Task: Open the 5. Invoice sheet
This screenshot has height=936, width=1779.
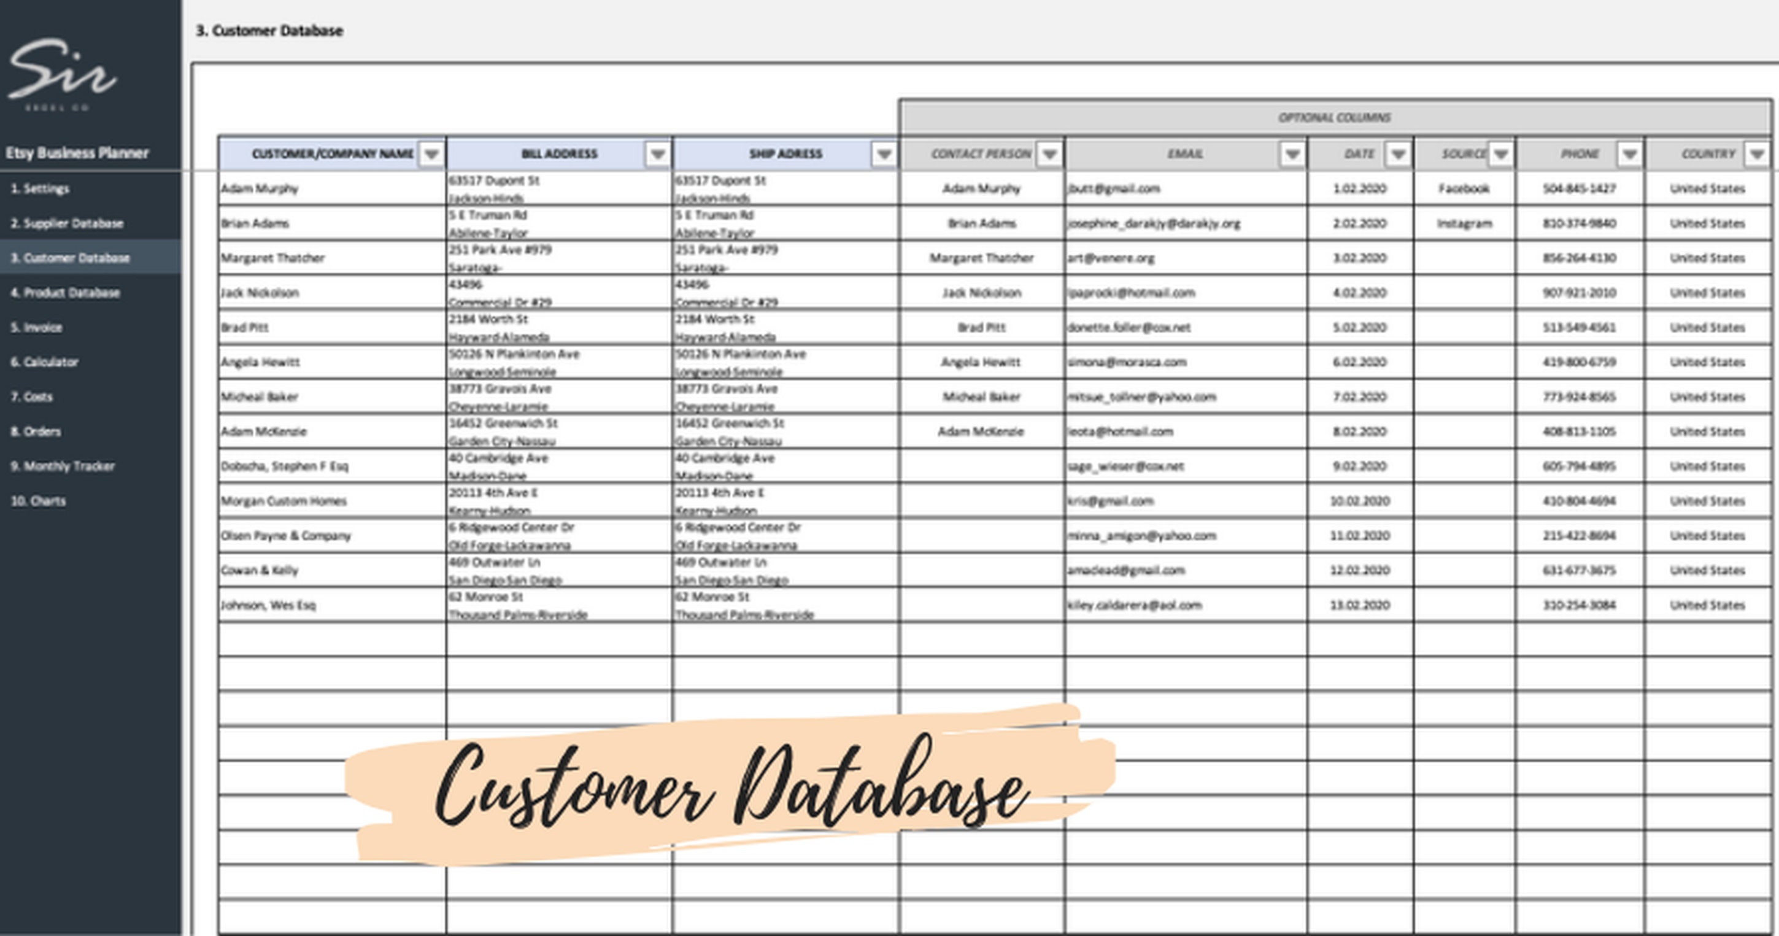Action: point(37,327)
